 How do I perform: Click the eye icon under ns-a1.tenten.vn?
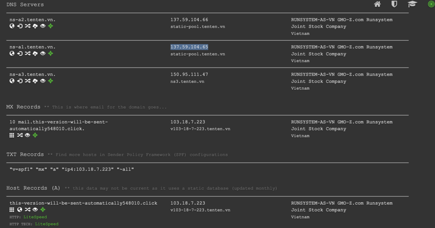43,53
